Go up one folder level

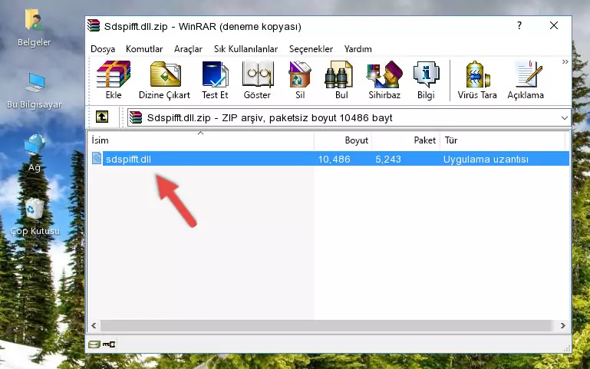(x=102, y=117)
